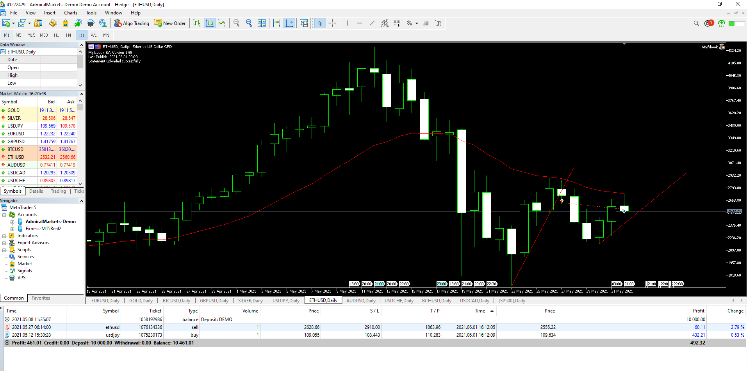
Task: Tile chart windows icon
Action: pos(262,23)
